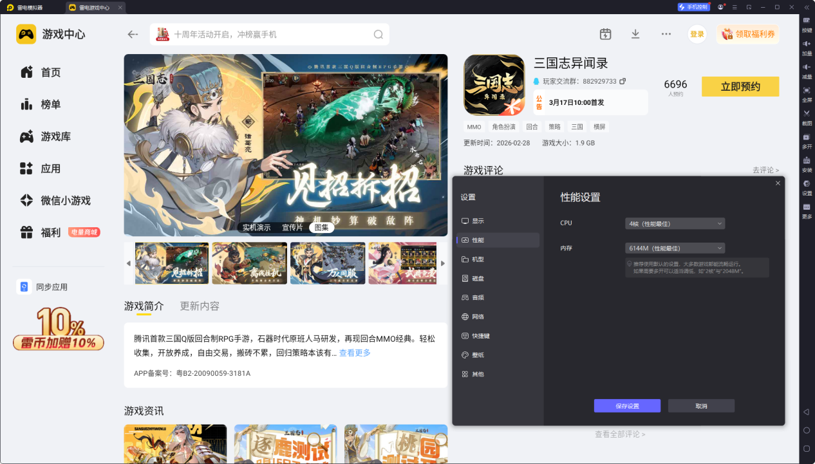Select 音频 in the settings sidebar
This screenshot has width=815, height=464.
point(498,297)
